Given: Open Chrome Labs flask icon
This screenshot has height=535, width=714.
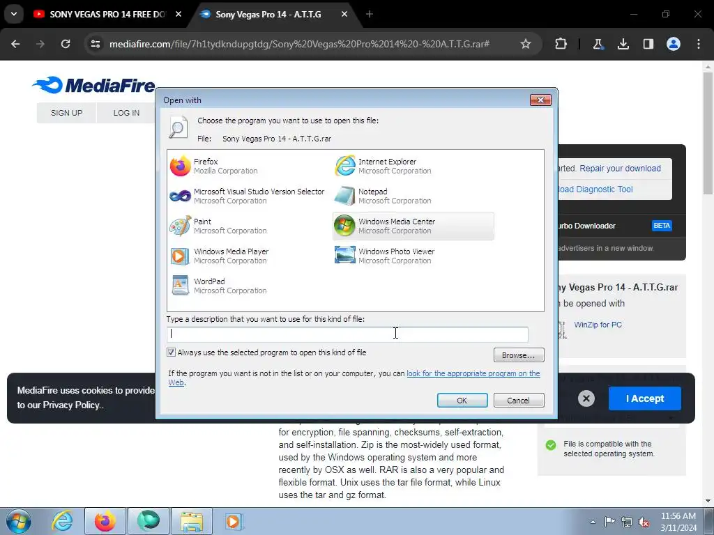Looking at the screenshot, I should 598,44.
